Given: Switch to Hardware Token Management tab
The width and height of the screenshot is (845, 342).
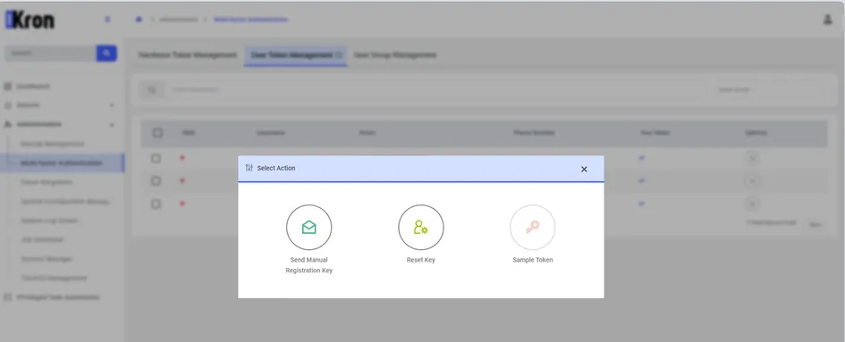Looking at the screenshot, I should [x=188, y=55].
